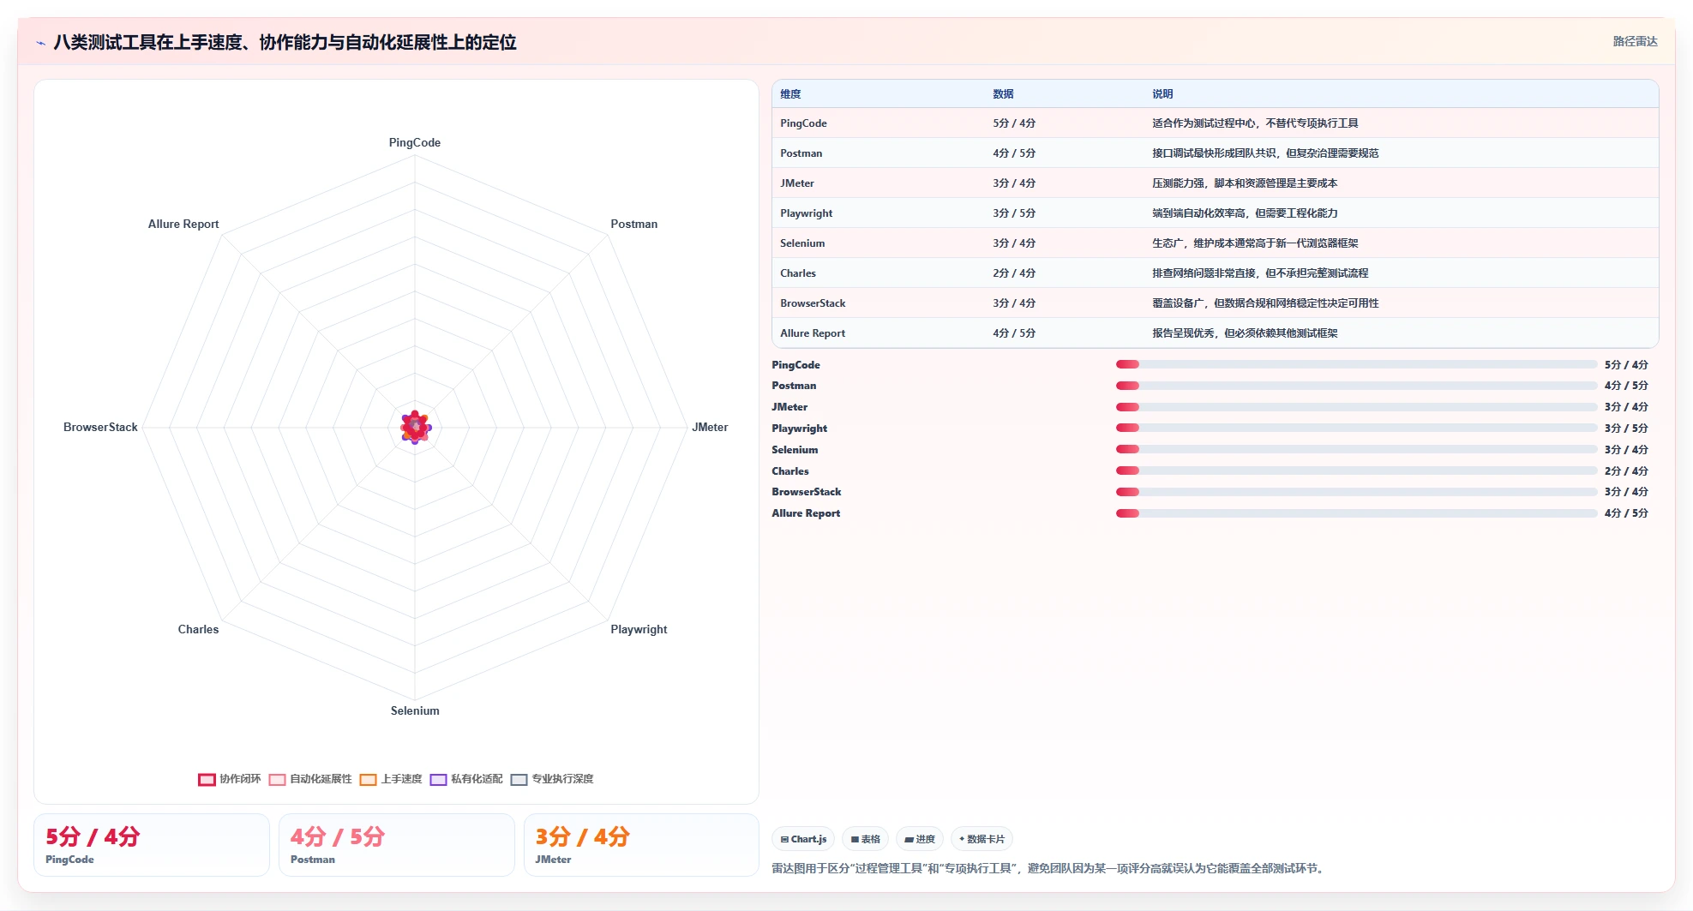The height and width of the screenshot is (911, 1693).
Task: Click the 数据卡片 tag chip
Action: (x=982, y=839)
